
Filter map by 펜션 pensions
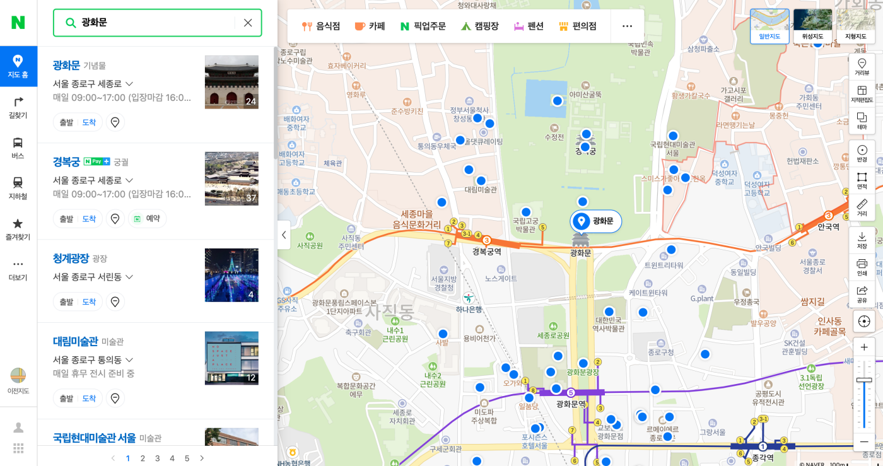529,26
